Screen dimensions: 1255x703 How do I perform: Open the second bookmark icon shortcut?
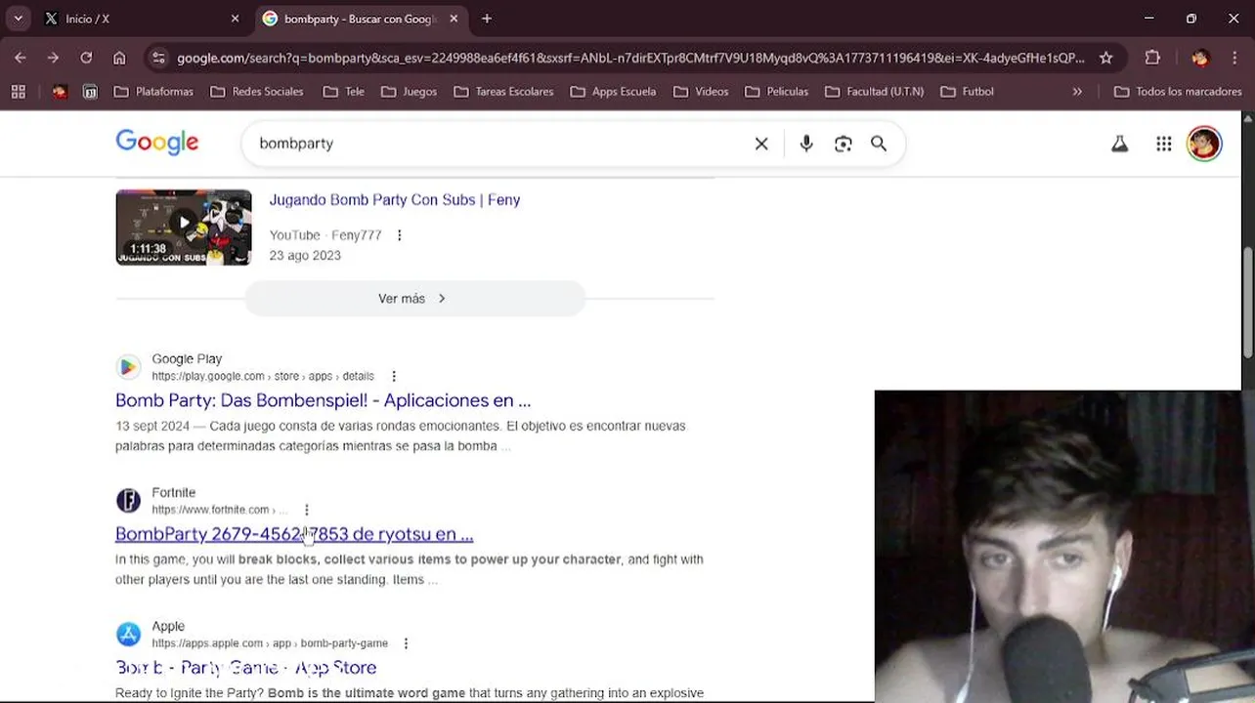[90, 92]
